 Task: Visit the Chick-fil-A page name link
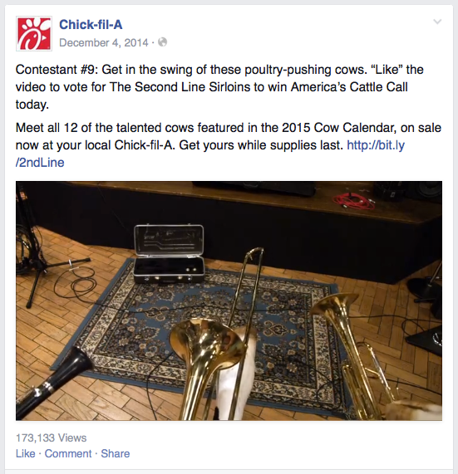pos(91,24)
